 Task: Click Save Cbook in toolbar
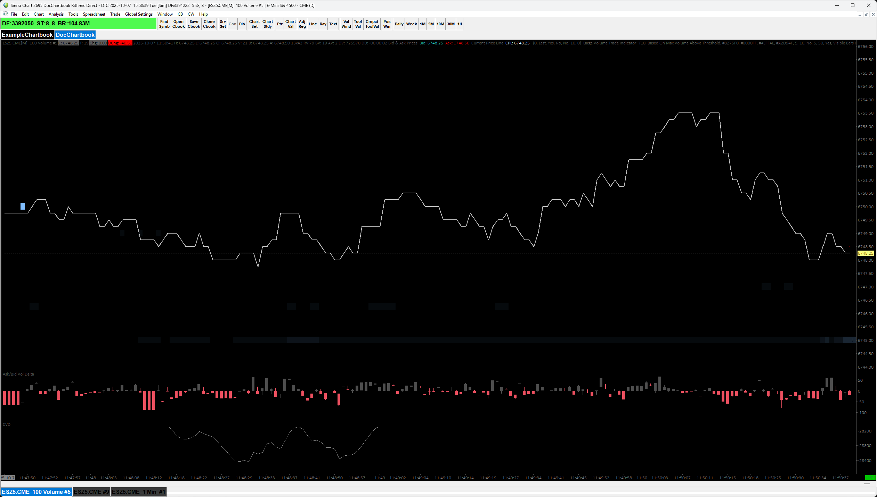(194, 24)
